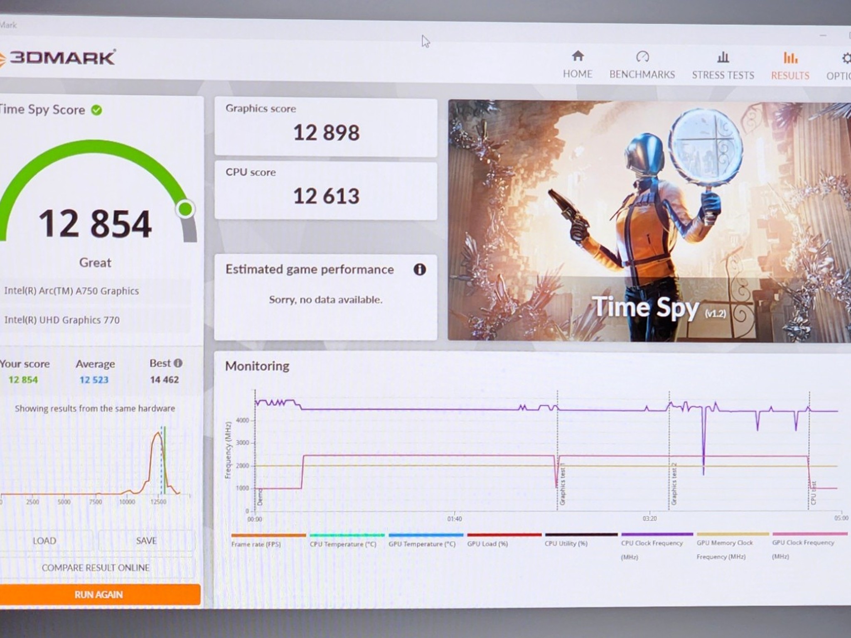
Task: Click the SAVE button
Action: 146,540
